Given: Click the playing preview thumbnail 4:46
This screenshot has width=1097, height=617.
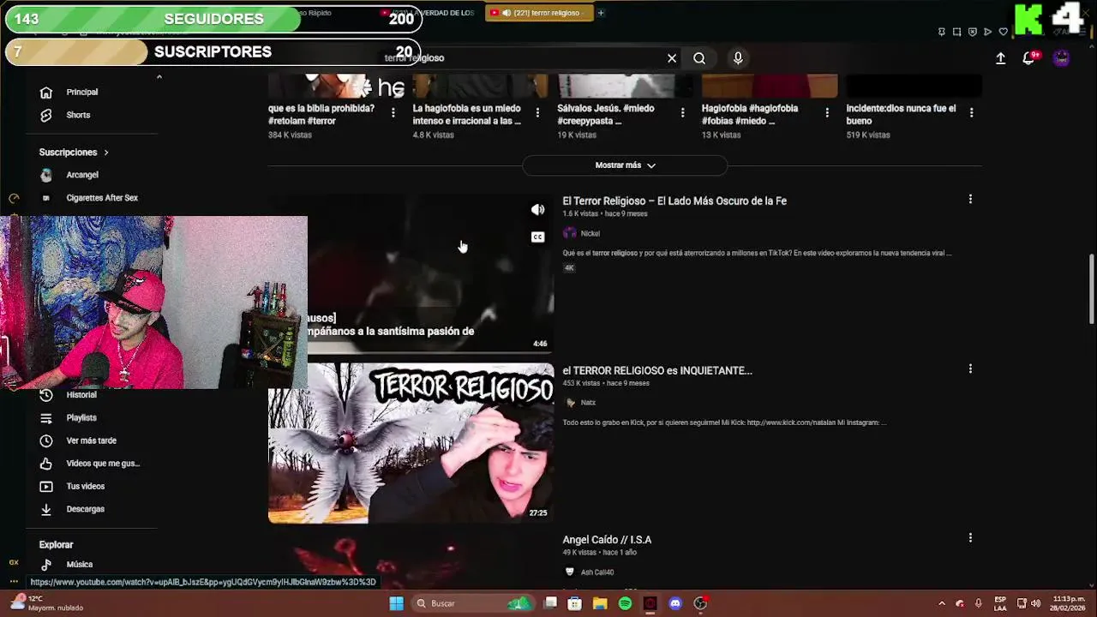Looking at the screenshot, I should click(x=430, y=274).
